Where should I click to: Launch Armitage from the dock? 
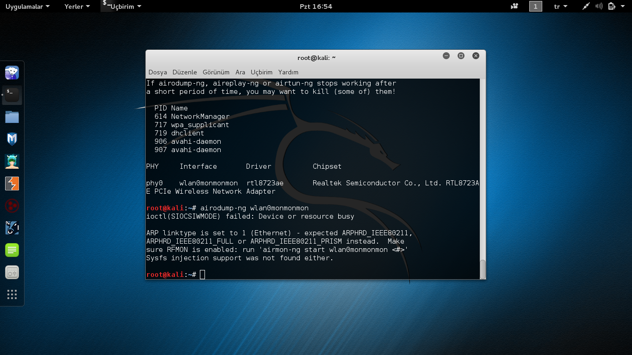click(x=12, y=161)
